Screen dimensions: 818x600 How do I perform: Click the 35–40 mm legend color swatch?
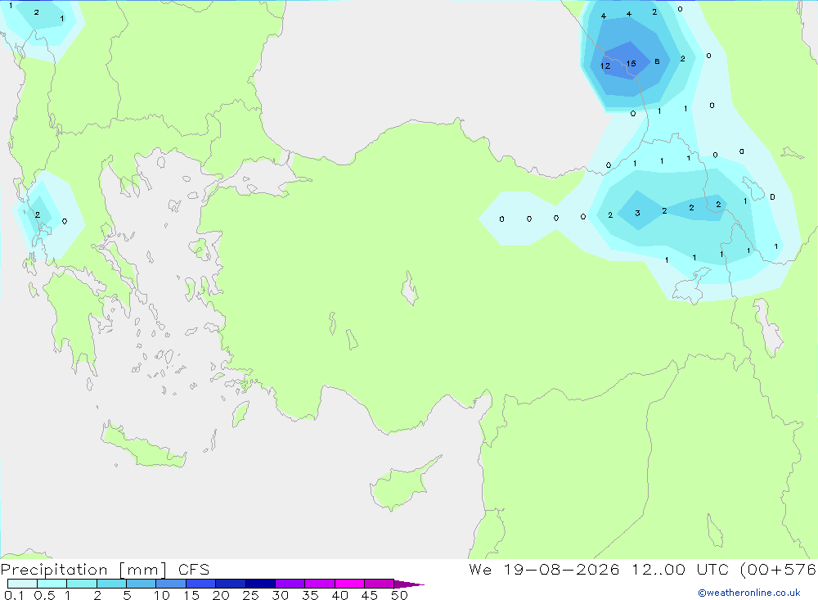coord(320,584)
